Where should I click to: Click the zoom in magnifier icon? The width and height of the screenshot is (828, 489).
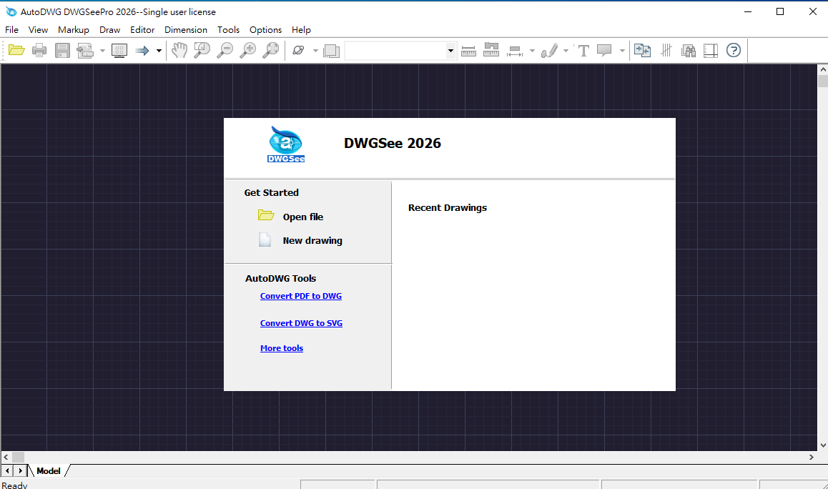(247, 50)
